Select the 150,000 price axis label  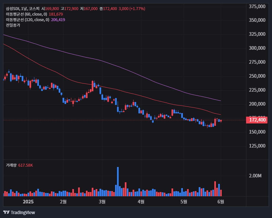[x=257, y=132]
